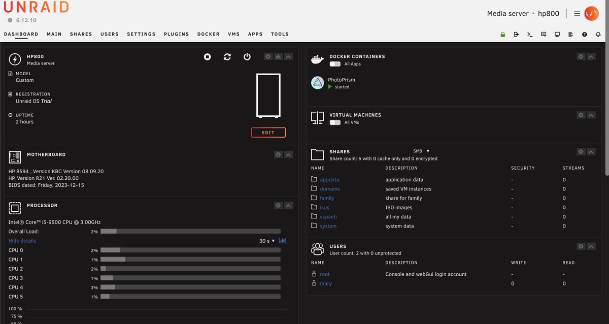Switch to the DOCKER tab
This screenshot has width=609, height=324.
point(208,34)
